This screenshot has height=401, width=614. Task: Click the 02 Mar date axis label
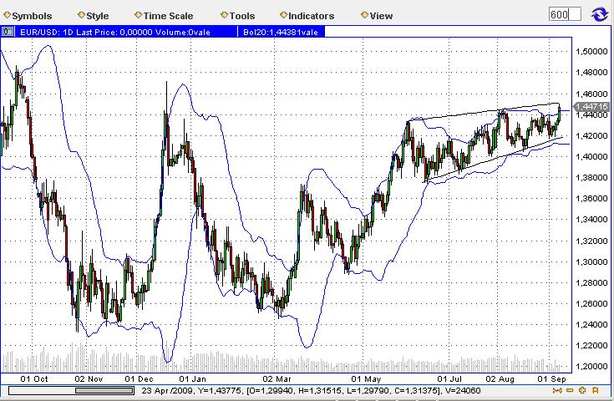(x=277, y=379)
